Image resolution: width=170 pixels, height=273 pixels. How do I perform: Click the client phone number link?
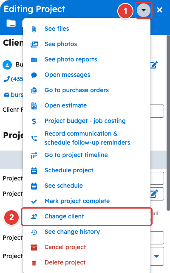[x=13, y=79]
